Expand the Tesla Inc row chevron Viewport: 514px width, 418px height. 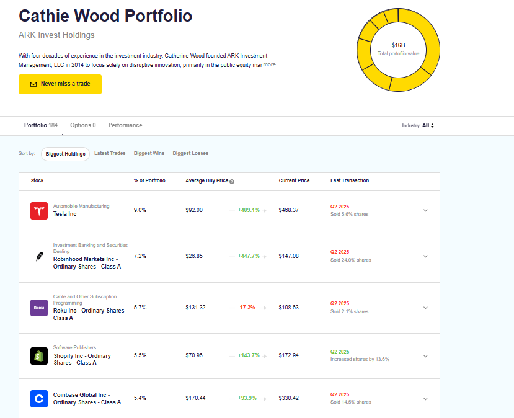tap(425, 210)
